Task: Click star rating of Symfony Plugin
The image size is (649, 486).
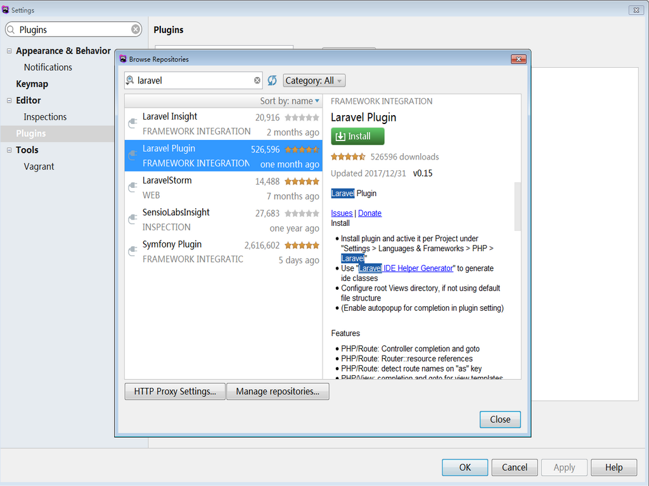Action: [x=302, y=246]
